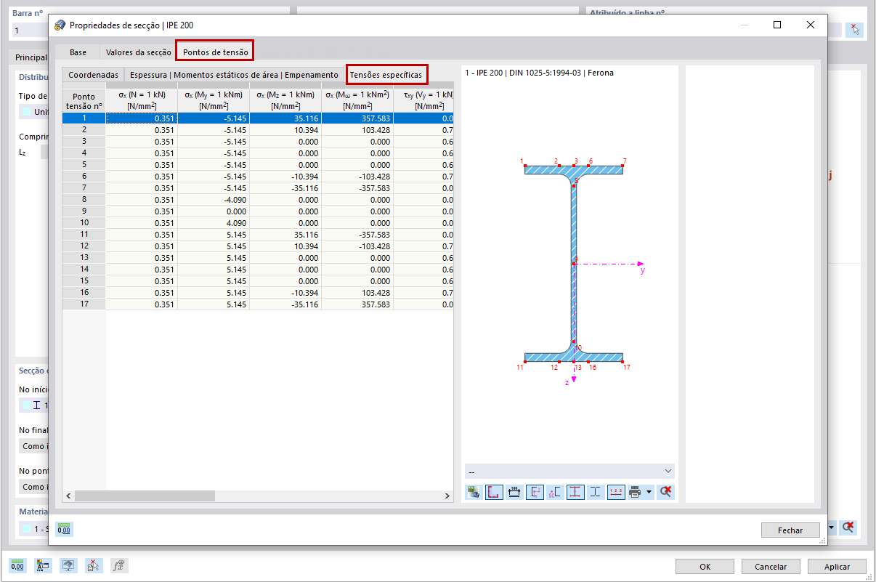Image resolution: width=876 pixels, height=582 pixels.
Task: Click the table's horizontal scrollbar thumb
Action: pyautogui.click(x=145, y=496)
